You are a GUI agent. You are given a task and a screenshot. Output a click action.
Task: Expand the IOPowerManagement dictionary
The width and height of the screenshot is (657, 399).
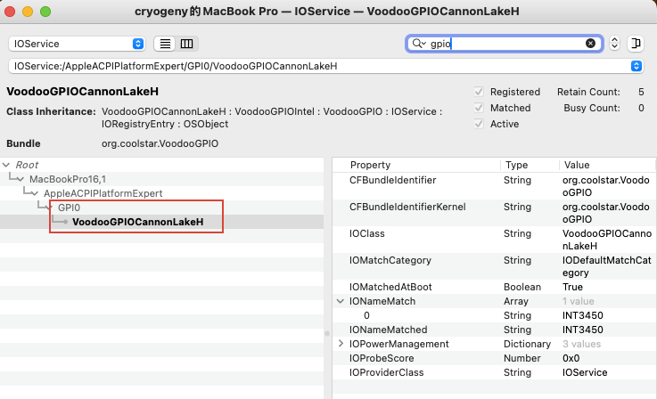(x=341, y=344)
